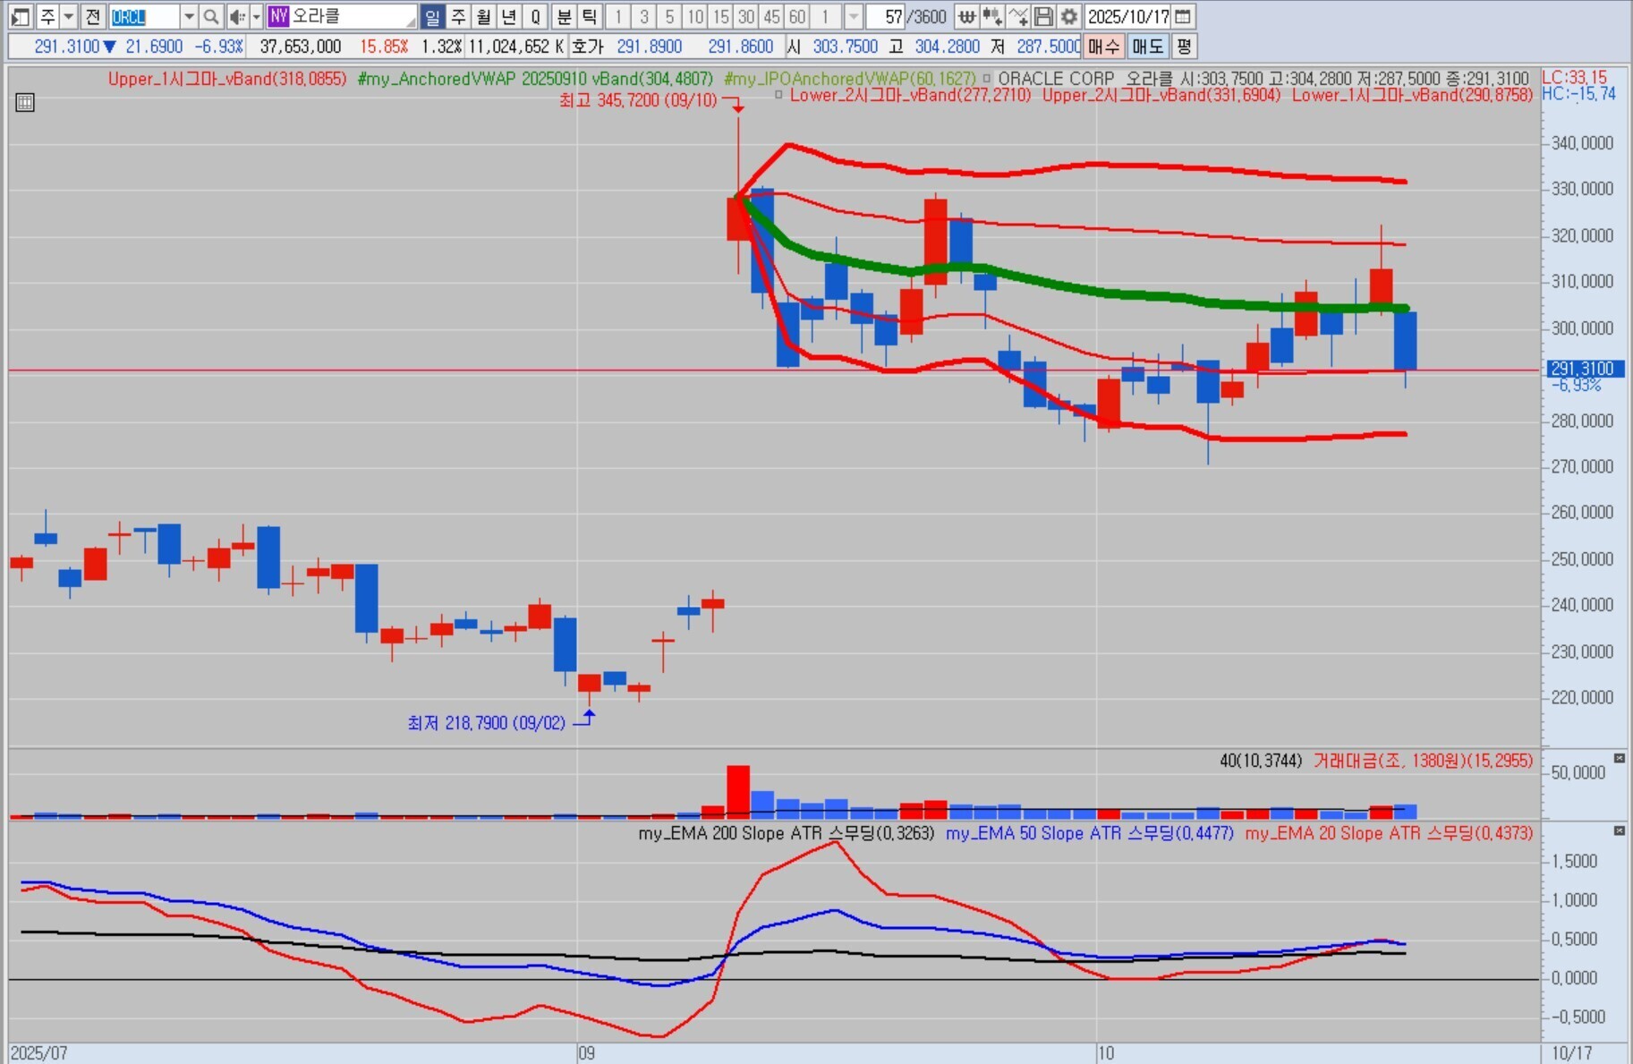
Task: Switch to minute 분 chart
Action: tap(564, 16)
